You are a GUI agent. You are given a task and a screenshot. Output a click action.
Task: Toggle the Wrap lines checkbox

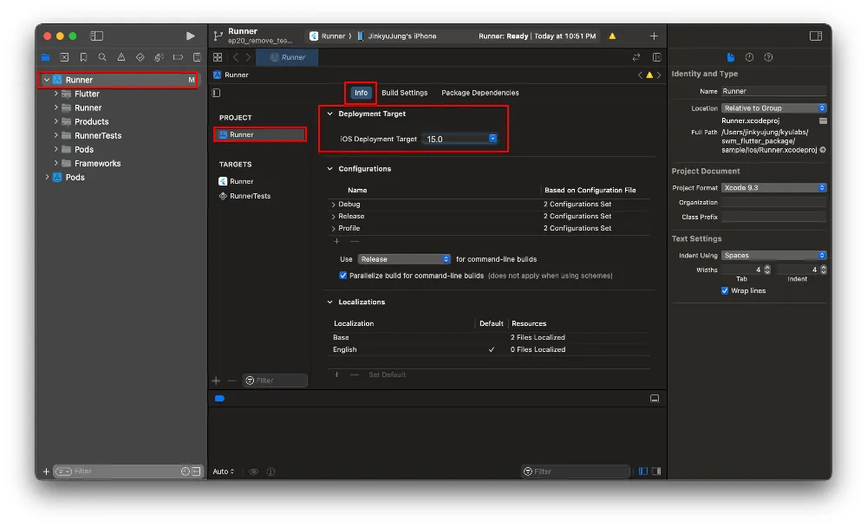click(x=725, y=291)
